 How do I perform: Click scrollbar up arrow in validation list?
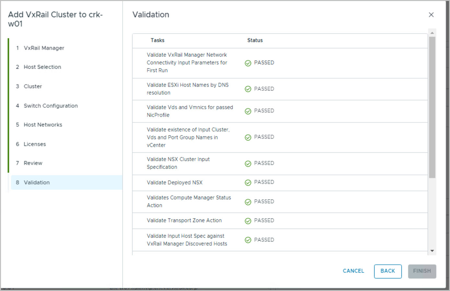pyautogui.click(x=432, y=33)
